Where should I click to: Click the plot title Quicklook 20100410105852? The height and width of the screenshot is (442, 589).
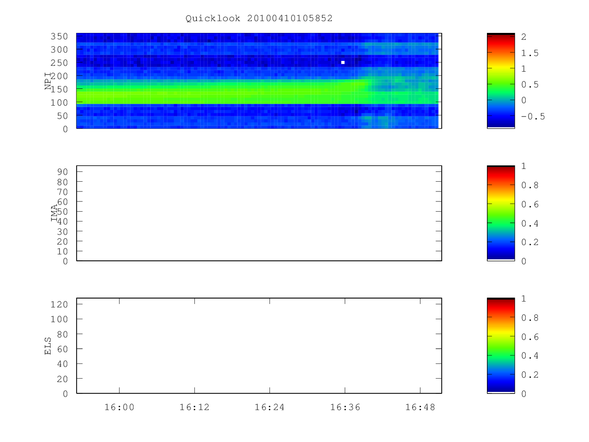259,18
